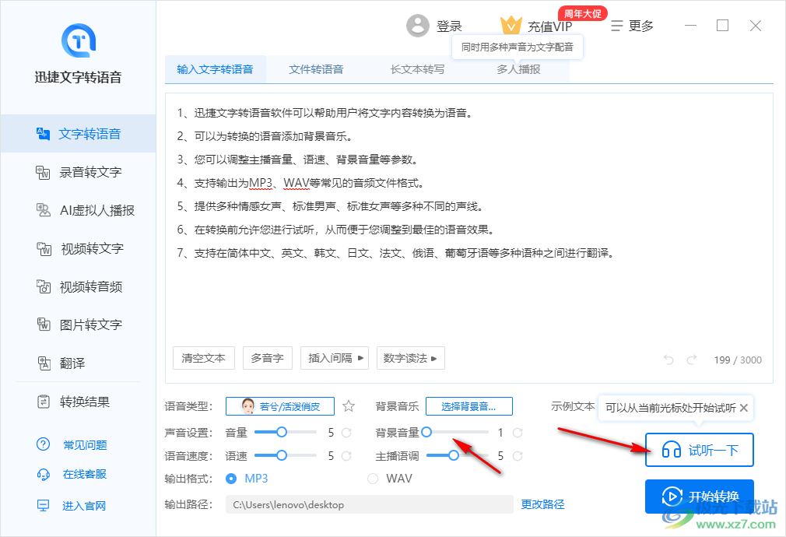Dismiss the sample text with the ×
The width and height of the screenshot is (786, 537).
pyautogui.click(x=744, y=408)
